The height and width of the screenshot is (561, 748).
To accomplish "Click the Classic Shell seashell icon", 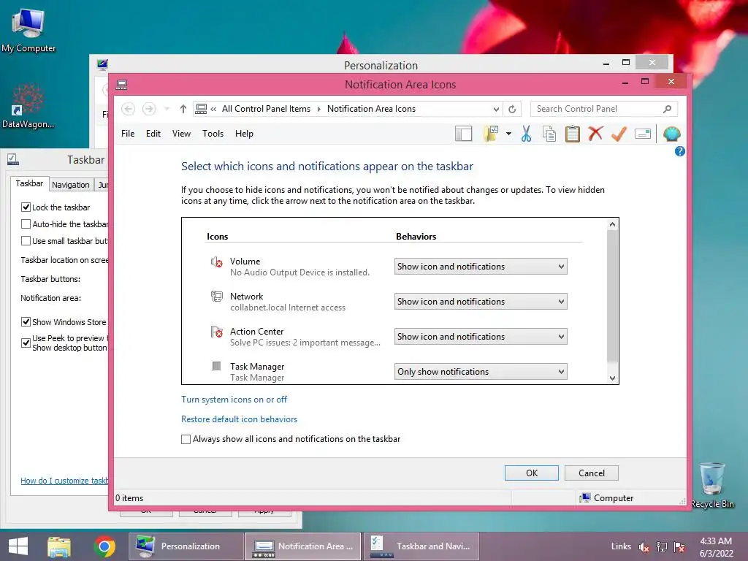I will pos(672,134).
